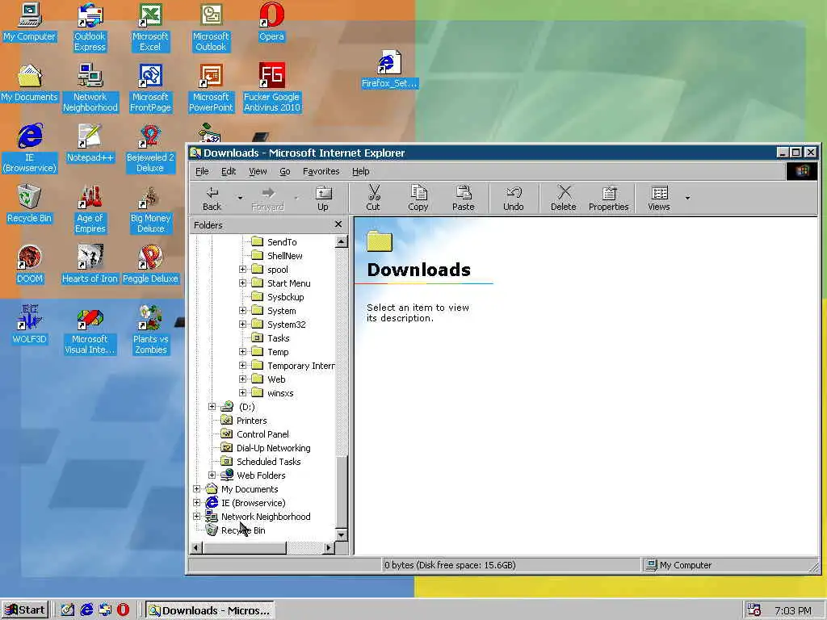This screenshot has width=827, height=620.
Task: Click the folder tree scroll down arrow
Action: coord(342,534)
